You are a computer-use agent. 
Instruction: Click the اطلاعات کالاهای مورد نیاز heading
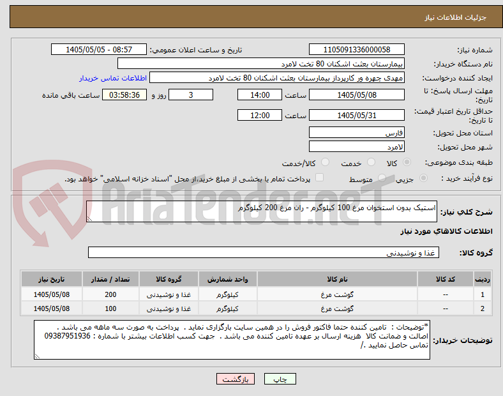(x=446, y=231)
